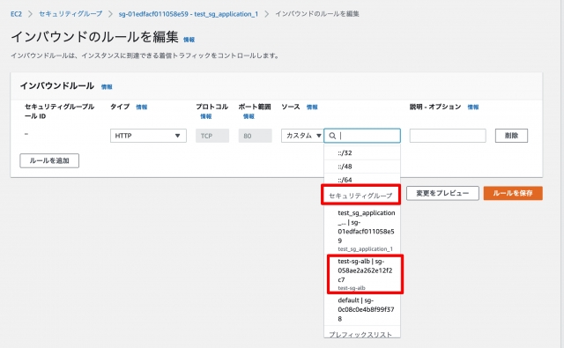Click ルールを追加 button
564x348 pixels.
49,160
